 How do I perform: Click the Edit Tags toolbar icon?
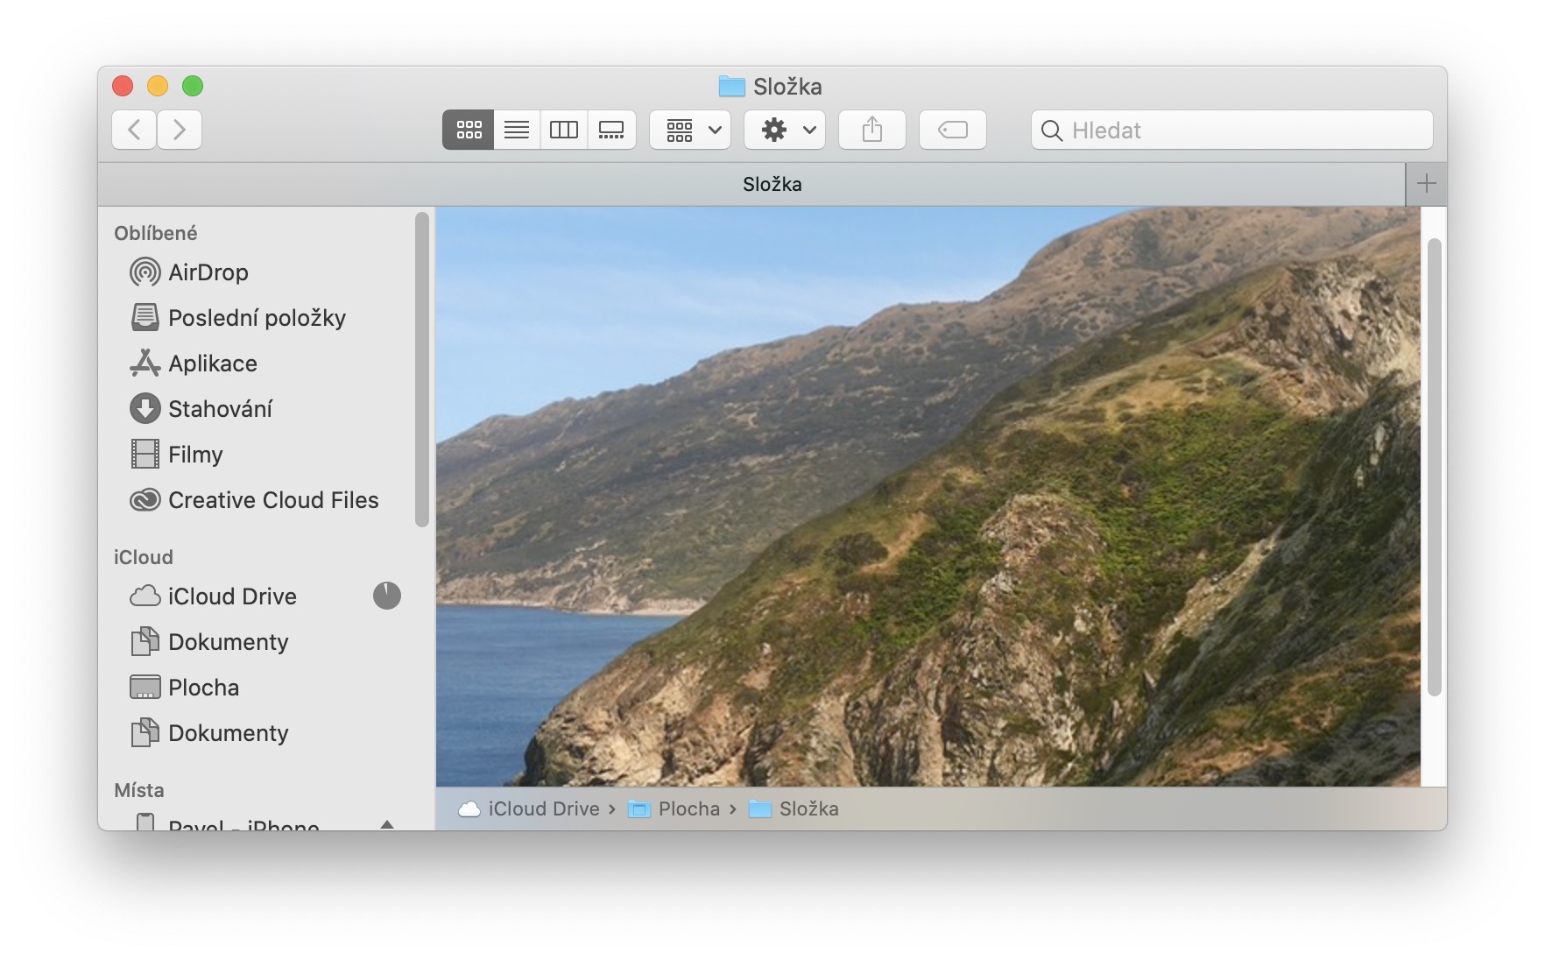pos(952,130)
